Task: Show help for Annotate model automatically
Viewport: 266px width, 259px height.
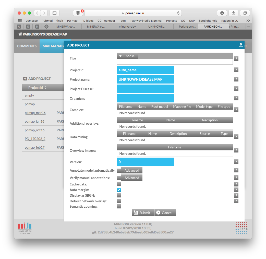Action: click(236, 170)
